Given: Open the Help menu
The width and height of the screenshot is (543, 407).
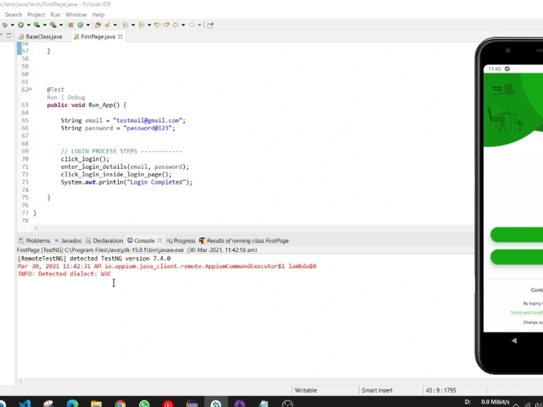Looking at the screenshot, I should tap(98, 15).
